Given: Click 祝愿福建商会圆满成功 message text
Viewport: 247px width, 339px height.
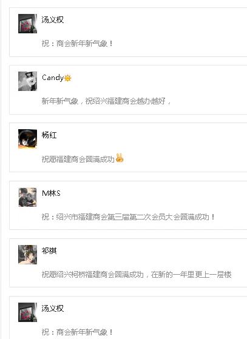Looking at the screenshot, I should (78, 159).
